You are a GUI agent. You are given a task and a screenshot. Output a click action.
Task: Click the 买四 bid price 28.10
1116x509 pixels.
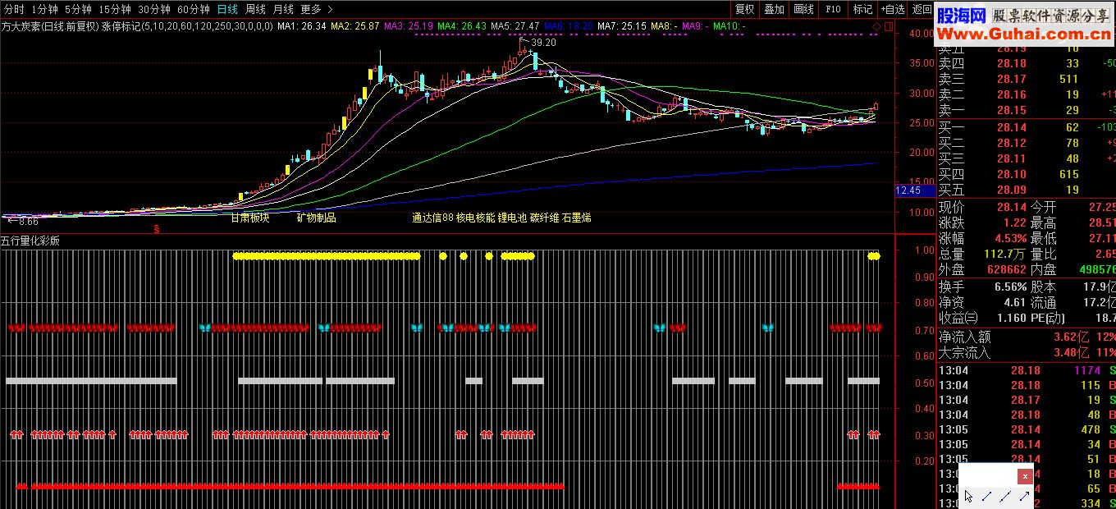1011,174
